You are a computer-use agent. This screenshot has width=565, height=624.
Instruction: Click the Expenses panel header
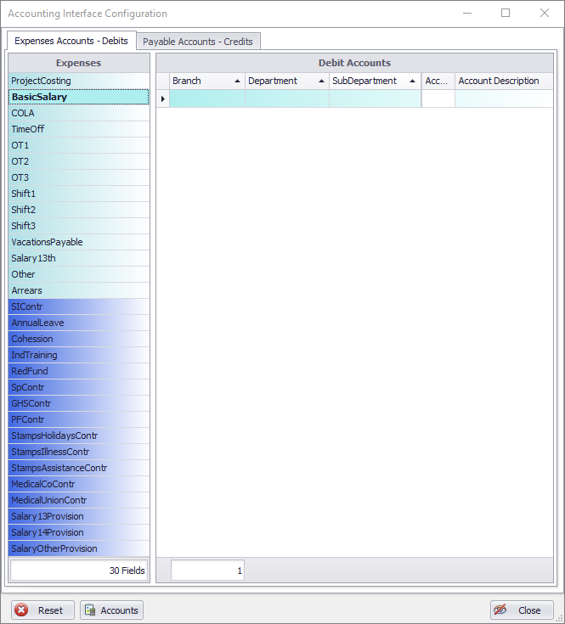click(79, 63)
